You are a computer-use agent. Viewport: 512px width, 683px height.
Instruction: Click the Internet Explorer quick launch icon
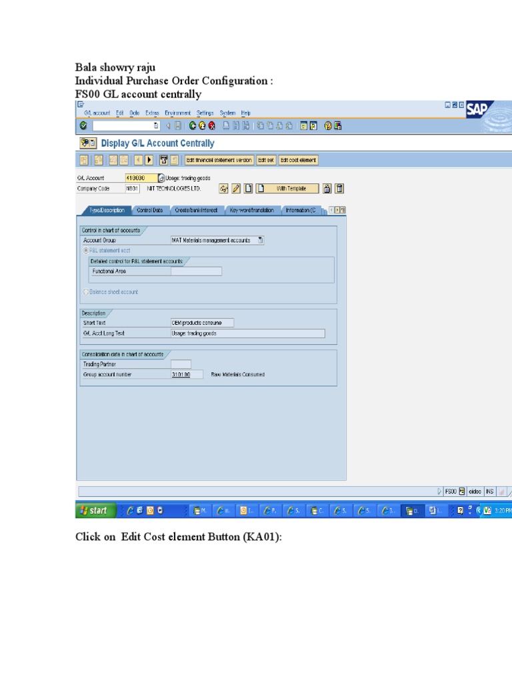[x=130, y=510]
